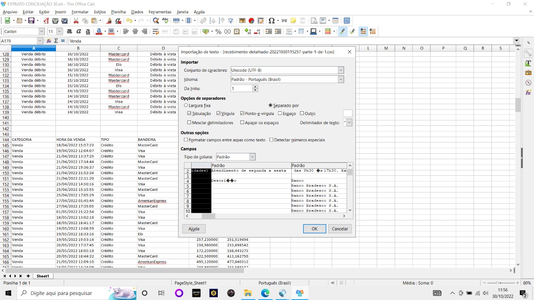Screen dimensions: 534x300
Task: Open the Formatar menu
Action: point(80,12)
